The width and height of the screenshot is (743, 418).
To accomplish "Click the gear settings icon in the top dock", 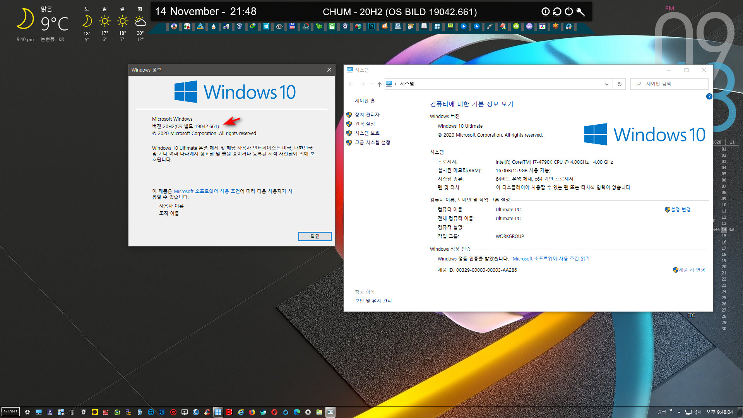I will tap(345, 26).
